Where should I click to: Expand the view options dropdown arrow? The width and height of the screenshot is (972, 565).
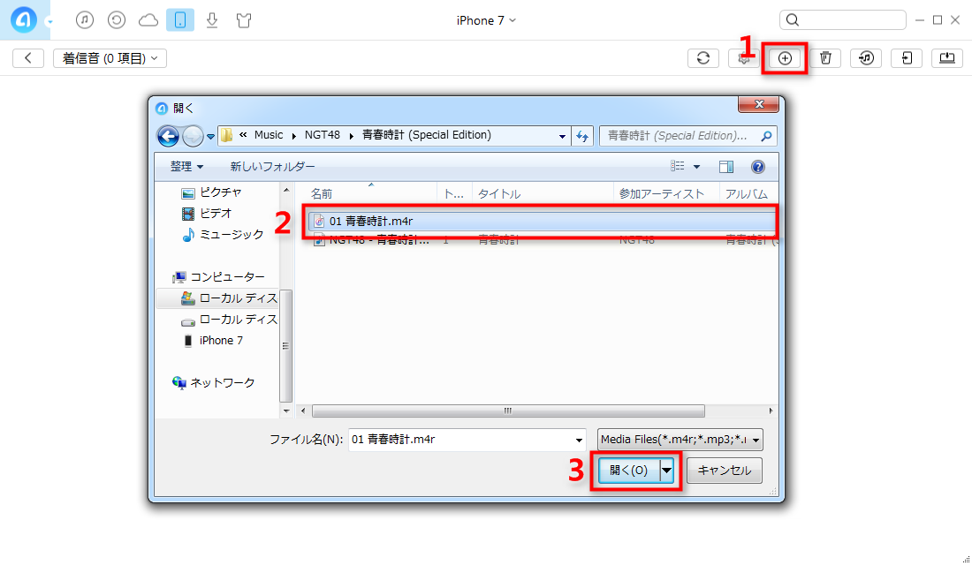click(x=697, y=167)
